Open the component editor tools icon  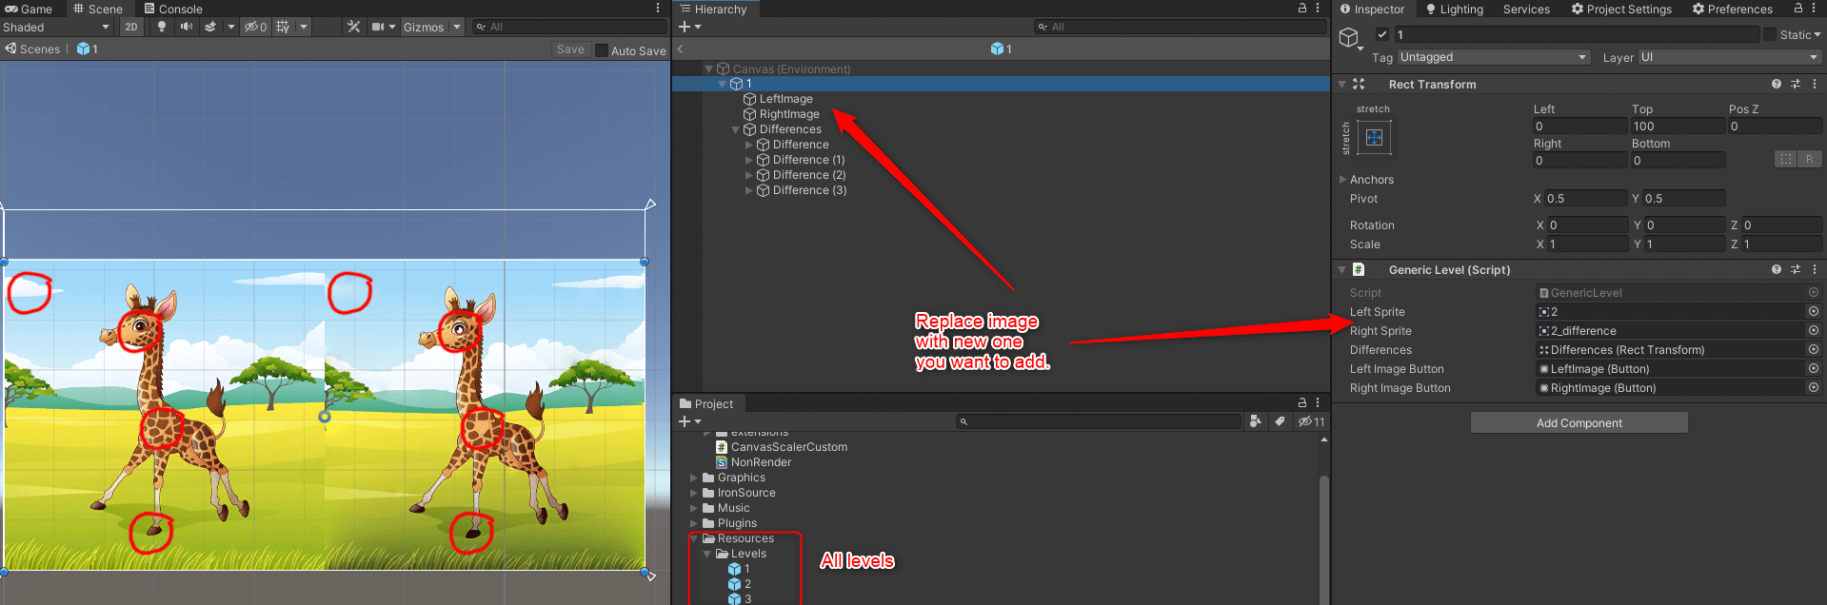click(354, 27)
